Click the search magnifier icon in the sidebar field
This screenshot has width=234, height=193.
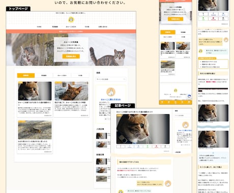coord(124,79)
